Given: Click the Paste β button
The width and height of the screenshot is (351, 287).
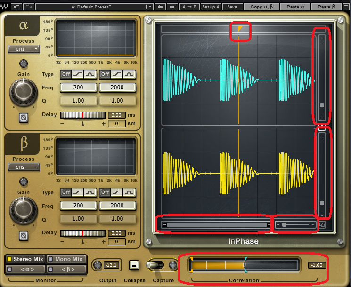Looking at the screenshot, I should pos(330,7).
